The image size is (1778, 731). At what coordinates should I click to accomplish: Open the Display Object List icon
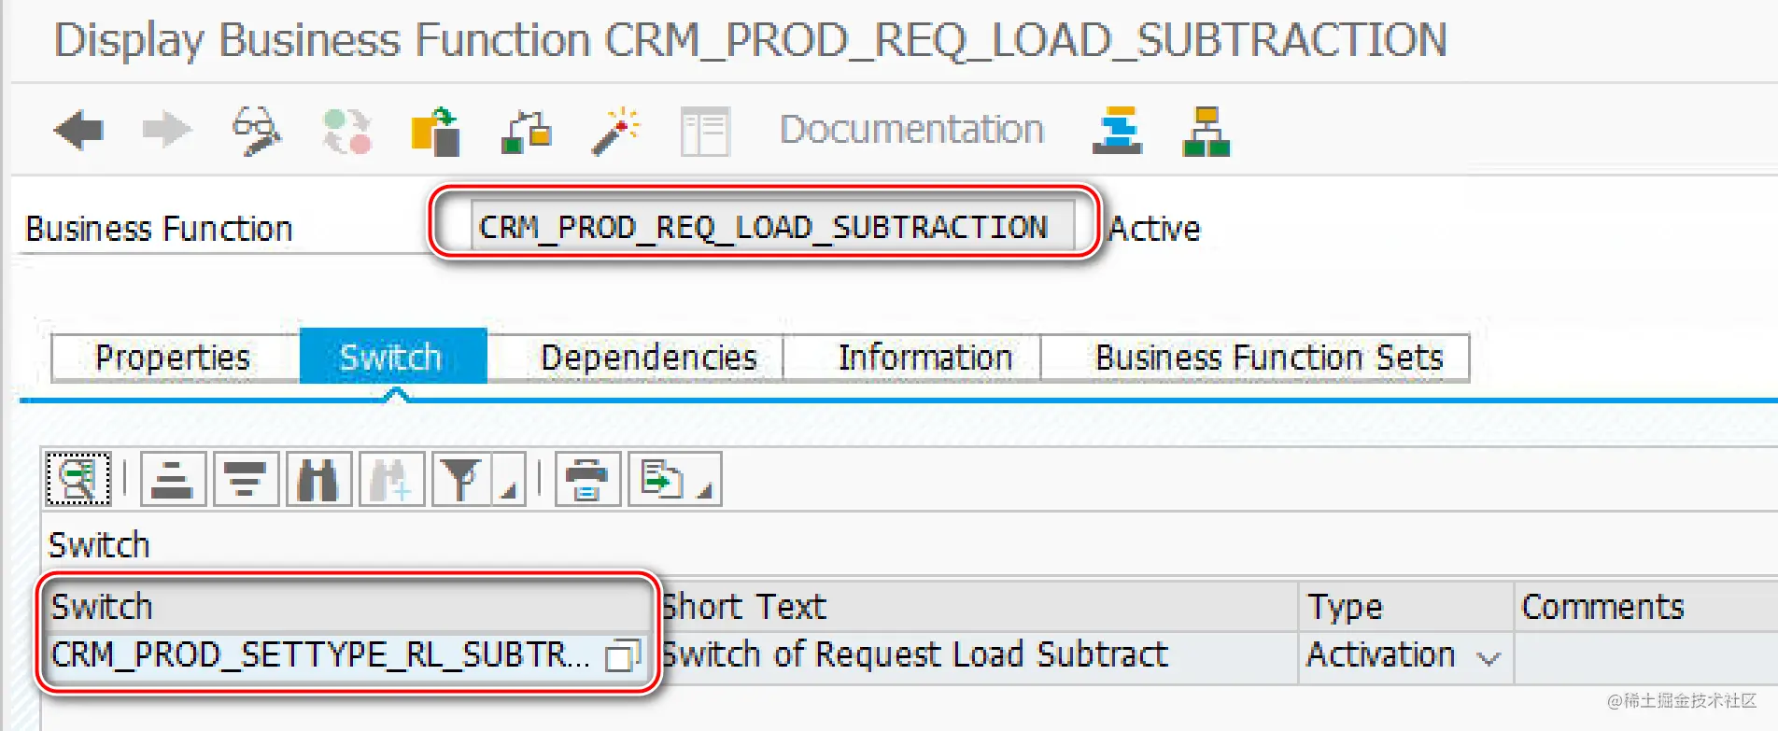pos(705,132)
